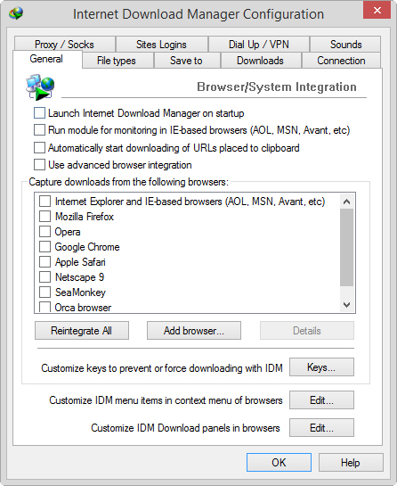
Task: Open the Save to tab
Action: (186, 61)
